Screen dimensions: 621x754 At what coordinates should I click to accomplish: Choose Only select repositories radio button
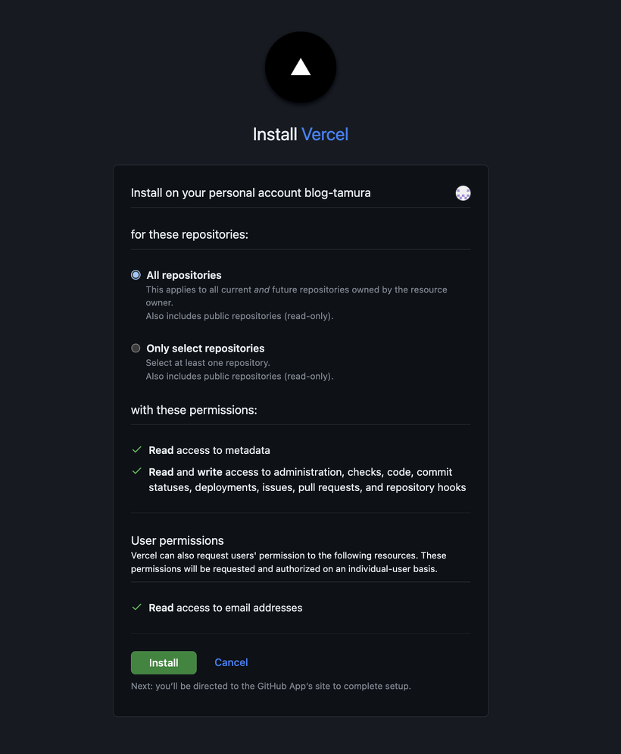[x=136, y=348]
